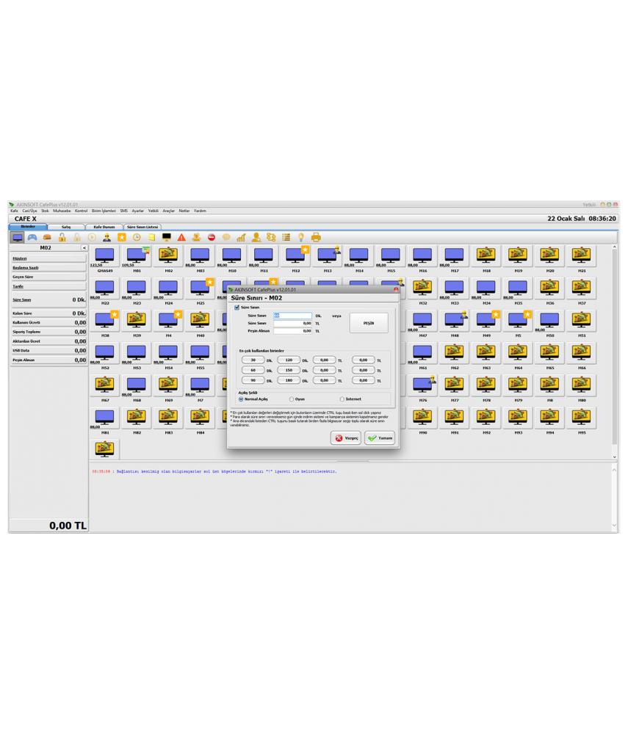The image size is (628, 734).
Task: Choose the 120 Dk. preset button
Action: click(x=288, y=360)
